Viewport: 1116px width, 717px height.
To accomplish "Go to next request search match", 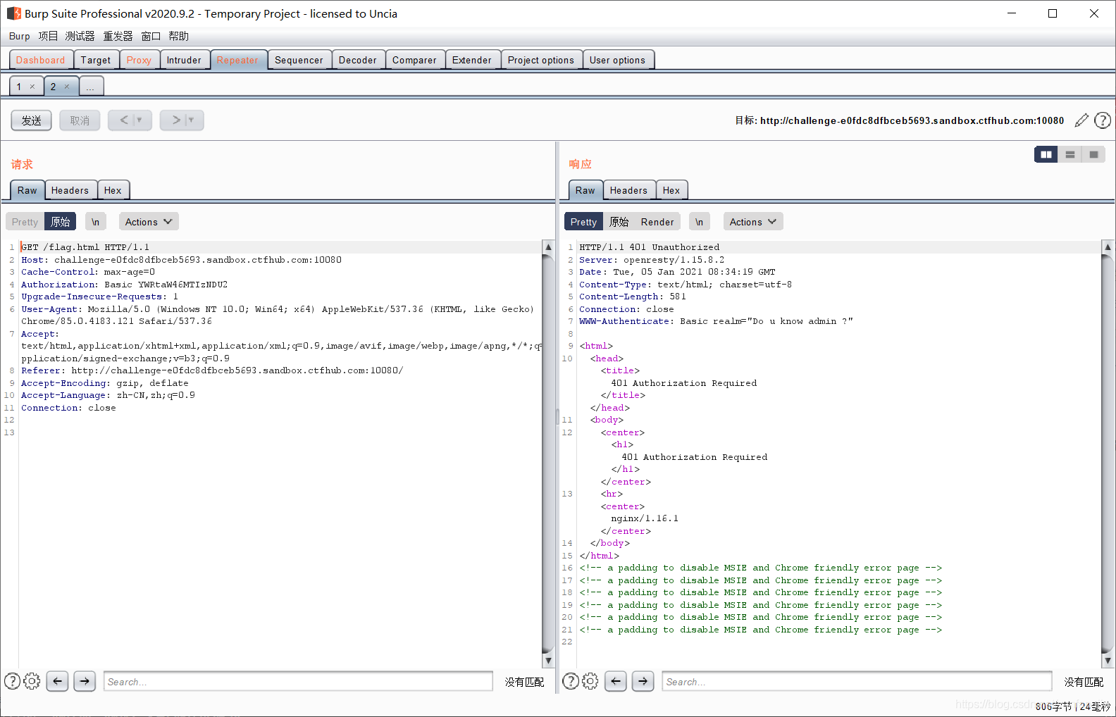I will click(85, 681).
